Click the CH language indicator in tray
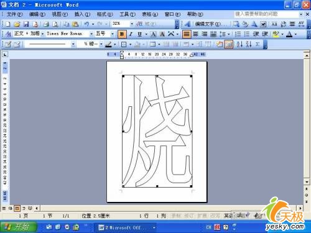 209,227
